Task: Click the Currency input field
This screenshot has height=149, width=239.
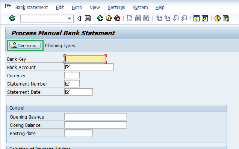Action: click(72, 75)
